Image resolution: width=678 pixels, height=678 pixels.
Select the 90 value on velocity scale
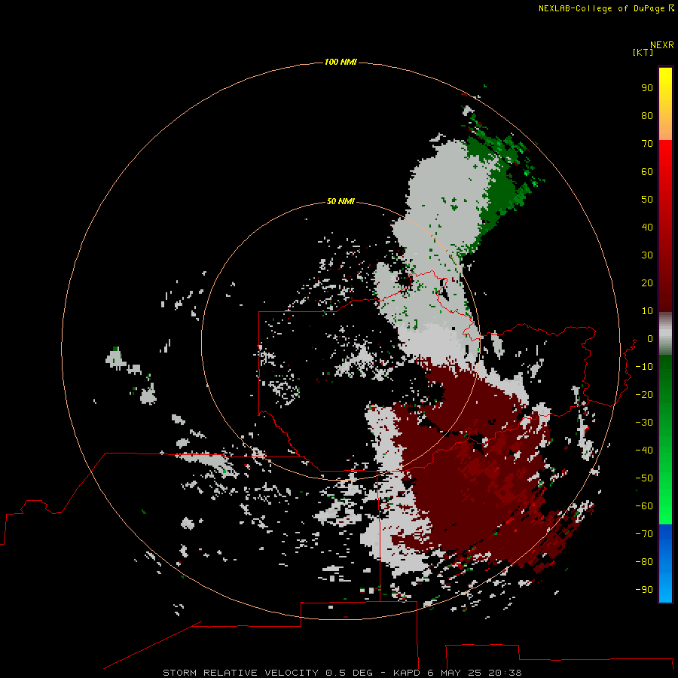coord(647,88)
